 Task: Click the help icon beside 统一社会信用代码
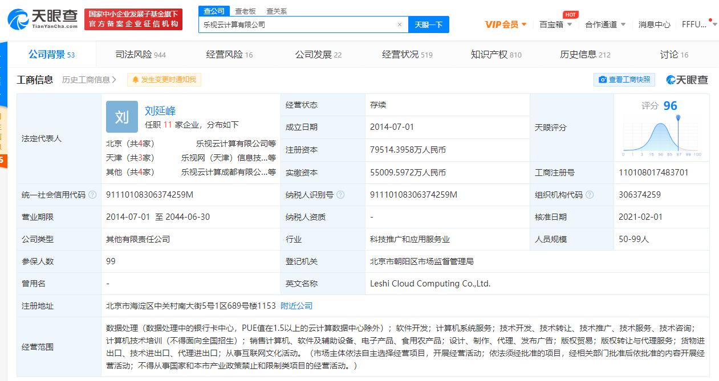94,195
